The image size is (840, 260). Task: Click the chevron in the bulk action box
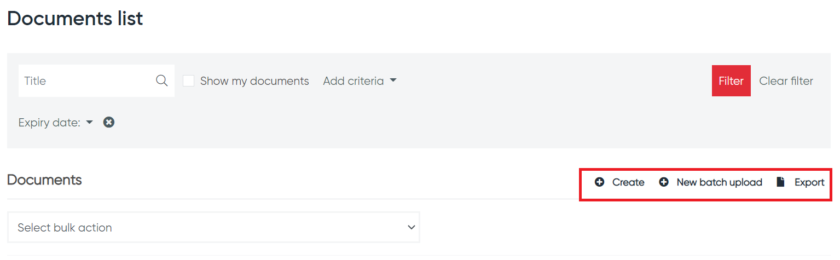412,228
